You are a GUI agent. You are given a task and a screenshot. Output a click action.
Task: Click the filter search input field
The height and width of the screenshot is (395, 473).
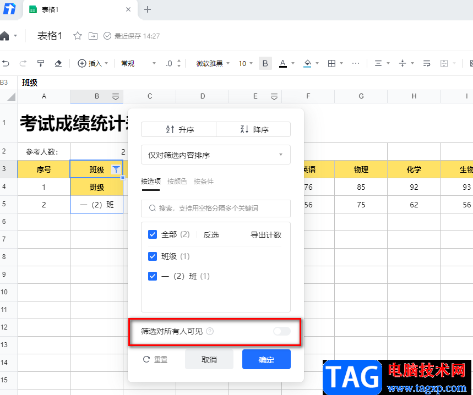coord(216,208)
